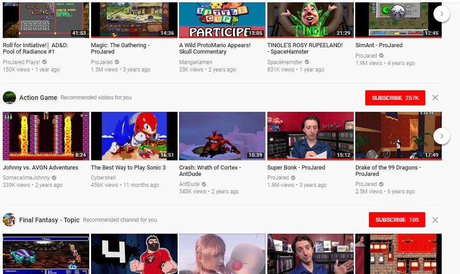
Task: Open title 'SimAnt - ProJared'
Action: (x=379, y=45)
